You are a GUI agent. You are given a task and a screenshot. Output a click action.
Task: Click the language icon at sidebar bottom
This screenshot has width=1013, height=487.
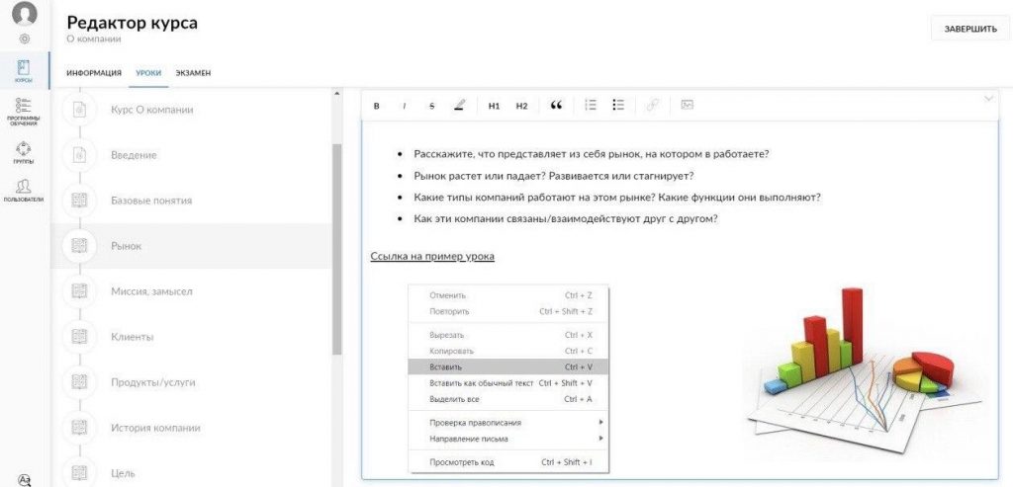(24, 480)
